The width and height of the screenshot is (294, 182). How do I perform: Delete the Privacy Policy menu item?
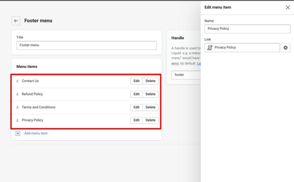151,120
